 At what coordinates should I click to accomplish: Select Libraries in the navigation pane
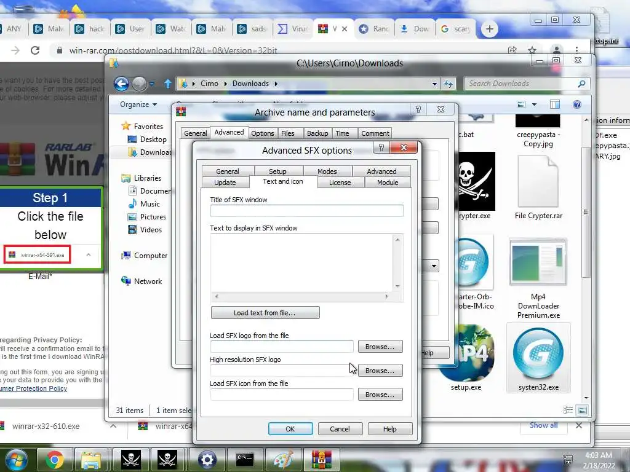pyautogui.click(x=142, y=178)
